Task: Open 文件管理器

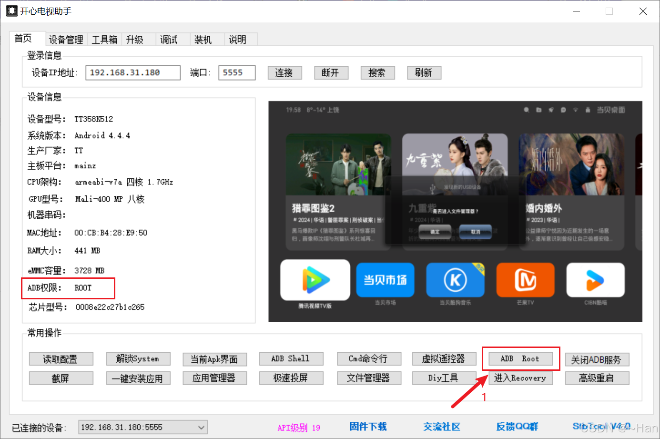Action: point(368,378)
